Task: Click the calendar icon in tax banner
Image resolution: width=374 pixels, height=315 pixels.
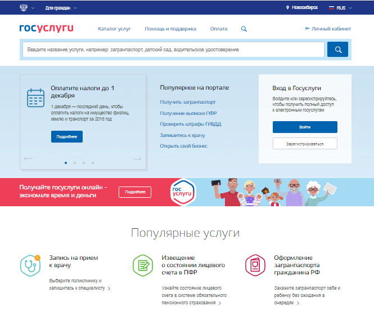Action: click(x=35, y=98)
